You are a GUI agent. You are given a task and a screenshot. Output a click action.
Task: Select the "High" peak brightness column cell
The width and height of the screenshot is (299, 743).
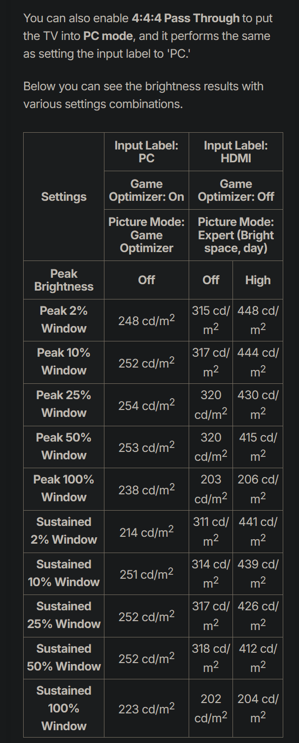coord(258,280)
